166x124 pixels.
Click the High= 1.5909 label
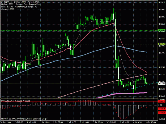pos(7,4)
